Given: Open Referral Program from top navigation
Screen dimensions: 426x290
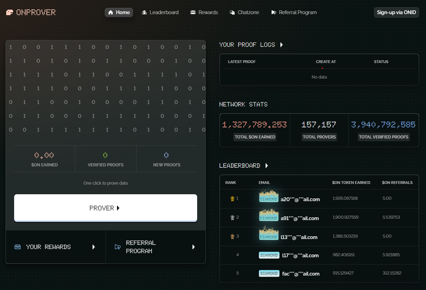Looking at the screenshot, I should 294,12.
